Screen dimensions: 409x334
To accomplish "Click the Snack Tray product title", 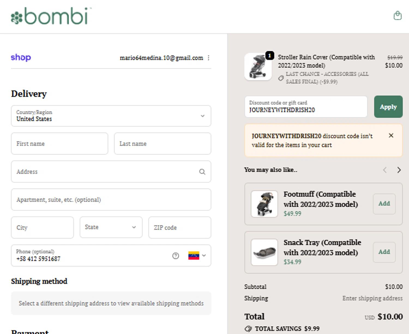I will click(322, 247).
